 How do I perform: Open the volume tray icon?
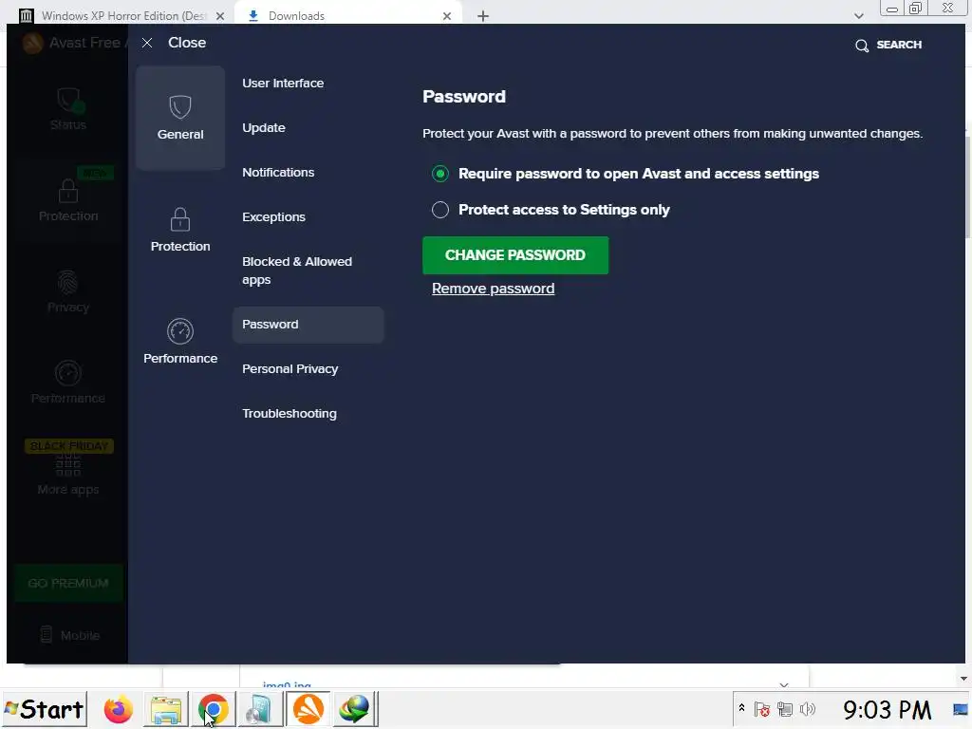(808, 709)
